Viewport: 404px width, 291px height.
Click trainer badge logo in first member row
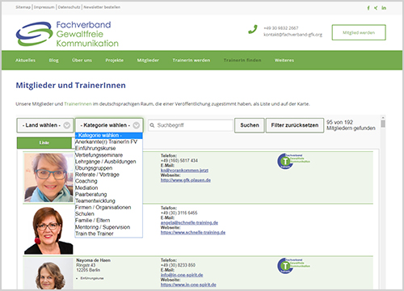click(293, 161)
